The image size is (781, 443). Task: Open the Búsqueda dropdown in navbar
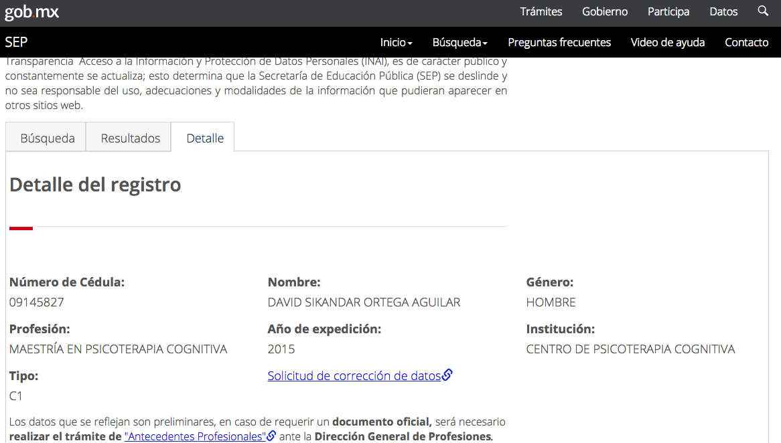459,42
